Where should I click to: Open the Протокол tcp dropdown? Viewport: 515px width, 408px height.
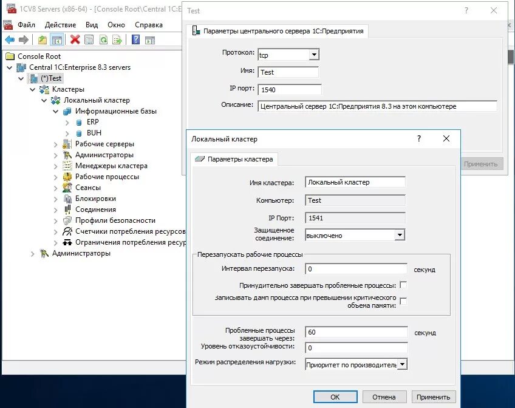[x=314, y=55]
